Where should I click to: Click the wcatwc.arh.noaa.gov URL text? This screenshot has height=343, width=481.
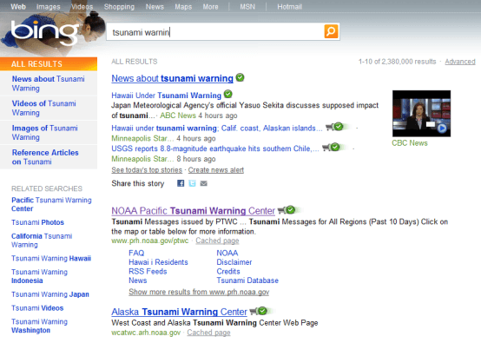[x=146, y=333]
